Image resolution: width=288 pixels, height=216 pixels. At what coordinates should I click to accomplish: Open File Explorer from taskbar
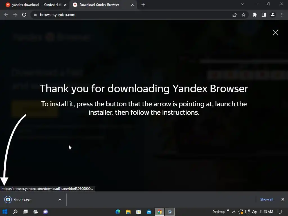128,212
